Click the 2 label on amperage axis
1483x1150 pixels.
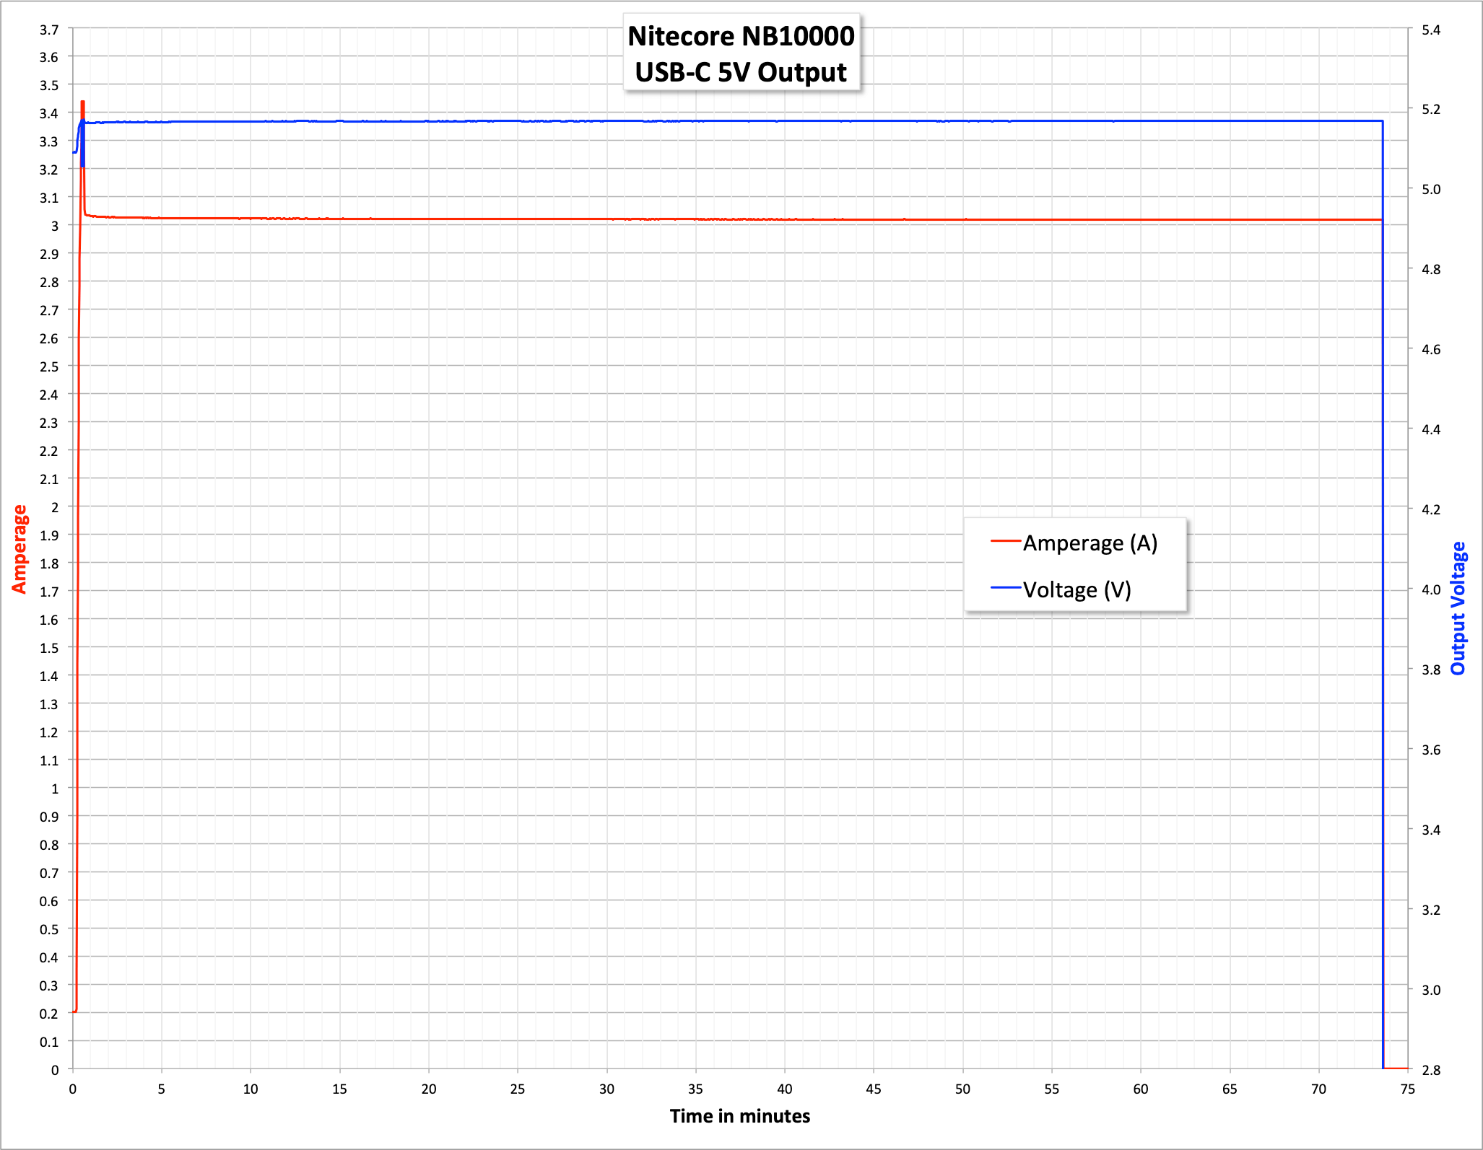click(55, 507)
